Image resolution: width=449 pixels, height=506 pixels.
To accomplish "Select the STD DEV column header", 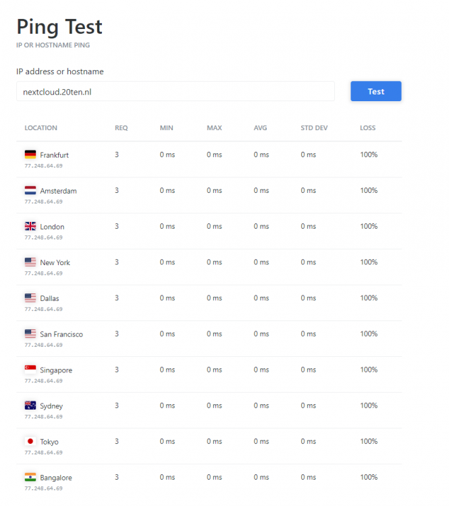I will tap(314, 128).
